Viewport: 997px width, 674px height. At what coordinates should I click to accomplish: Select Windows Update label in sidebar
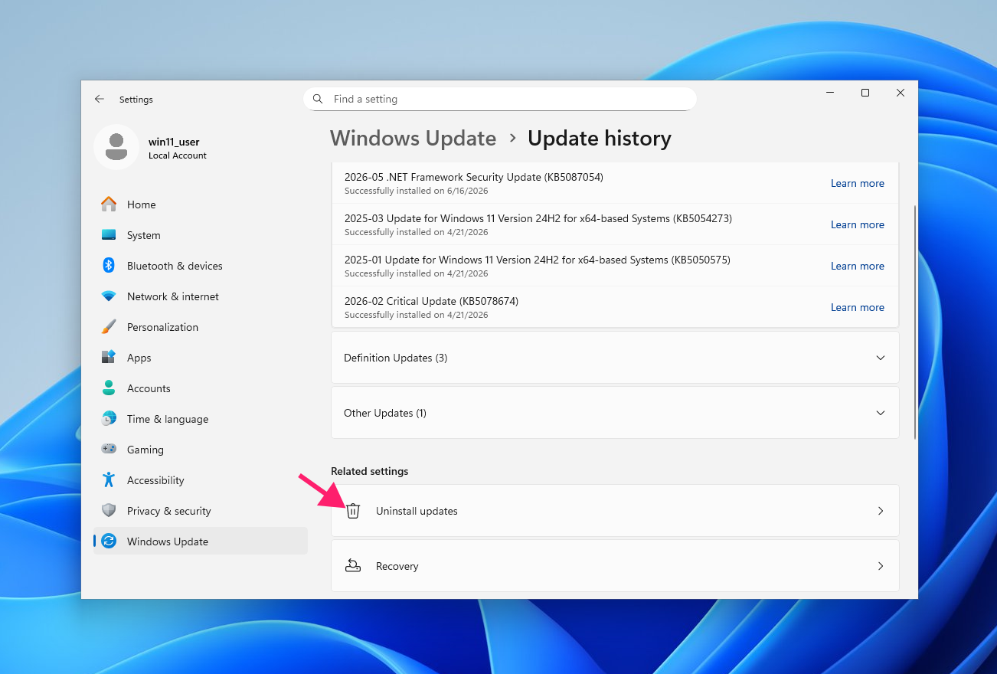tap(168, 541)
